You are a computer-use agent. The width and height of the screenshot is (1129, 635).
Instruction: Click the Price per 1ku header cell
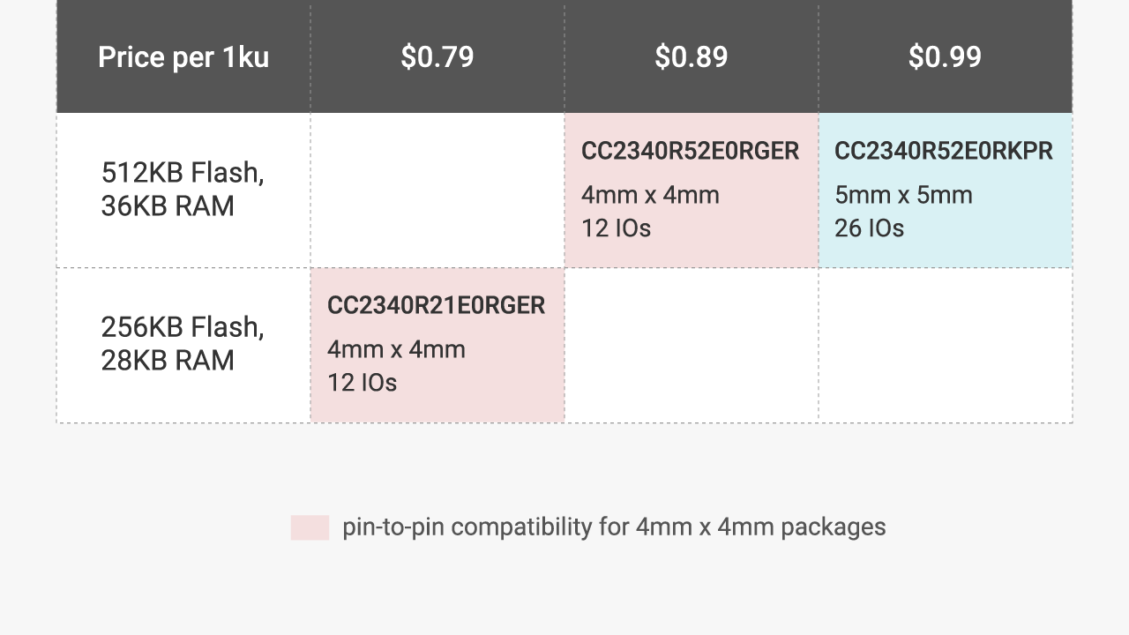183,57
